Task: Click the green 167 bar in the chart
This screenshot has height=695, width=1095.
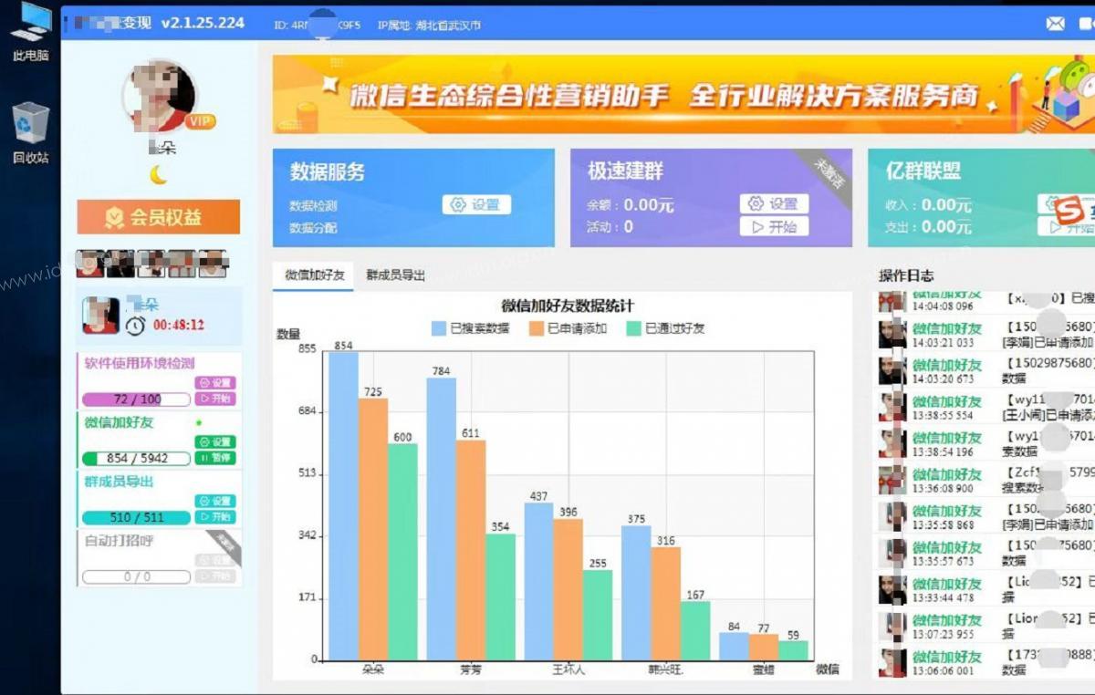Action: coord(695,630)
